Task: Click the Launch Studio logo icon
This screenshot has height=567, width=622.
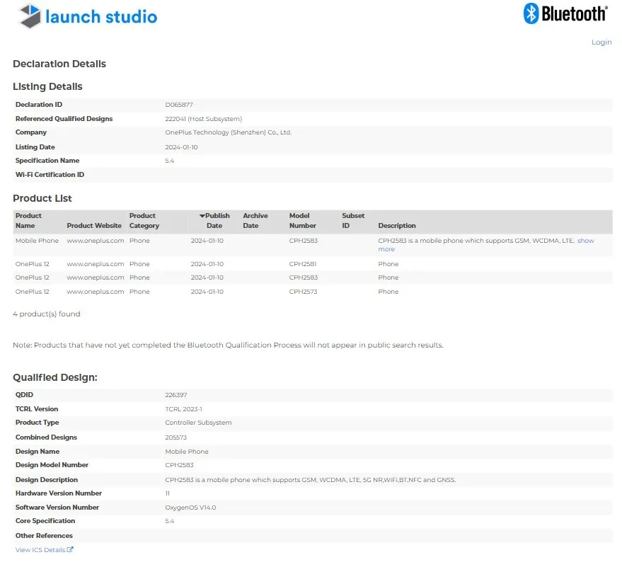Action: point(30,16)
